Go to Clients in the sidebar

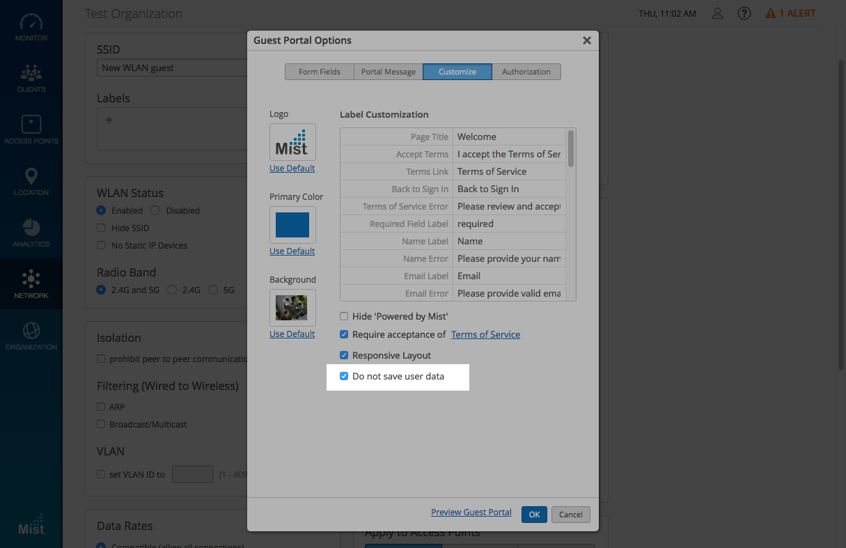[31, 78]
